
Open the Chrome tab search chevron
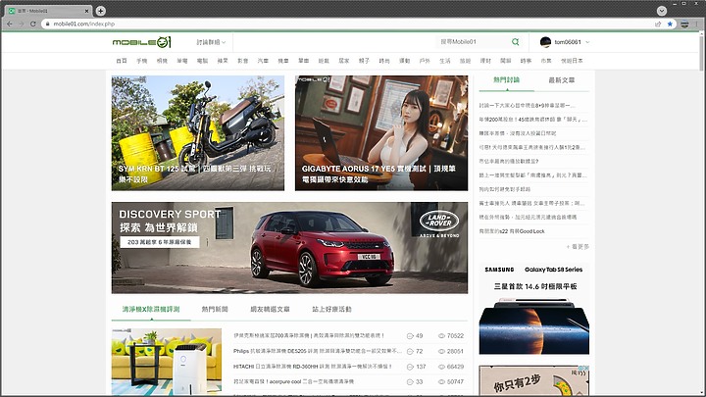pyautogui.click(x=662, y=11)
